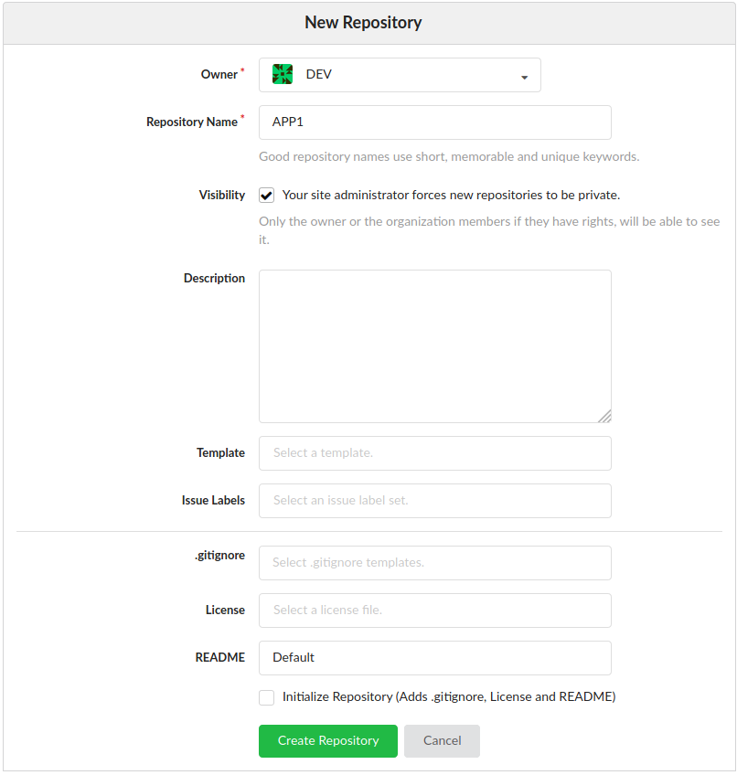Click the New Repository header title
The width and height of the screenshot is (737, 775).
[363, 23]
